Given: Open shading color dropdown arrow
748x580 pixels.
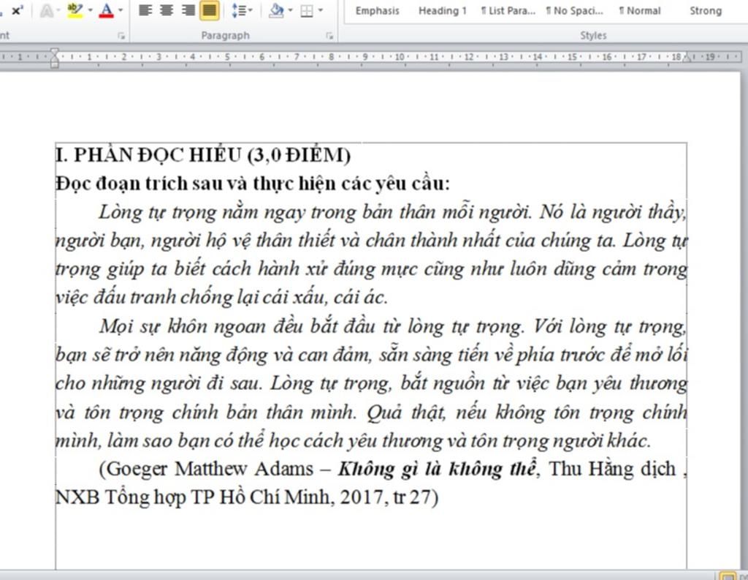Looking at the screenshot, I should coord(291,10).
